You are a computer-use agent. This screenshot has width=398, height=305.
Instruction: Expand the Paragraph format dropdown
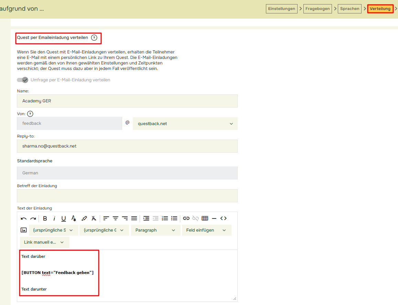coord(155,230)
